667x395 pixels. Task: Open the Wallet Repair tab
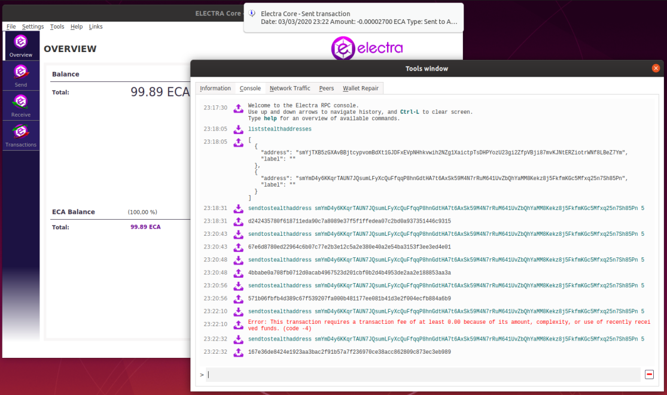click(360, 88)
